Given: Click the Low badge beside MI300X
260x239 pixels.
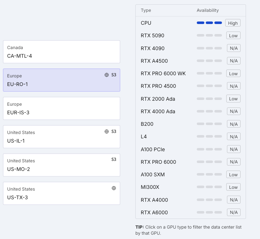Looking at the screenshot, I should pyautogui.click(x=233, y=187).
